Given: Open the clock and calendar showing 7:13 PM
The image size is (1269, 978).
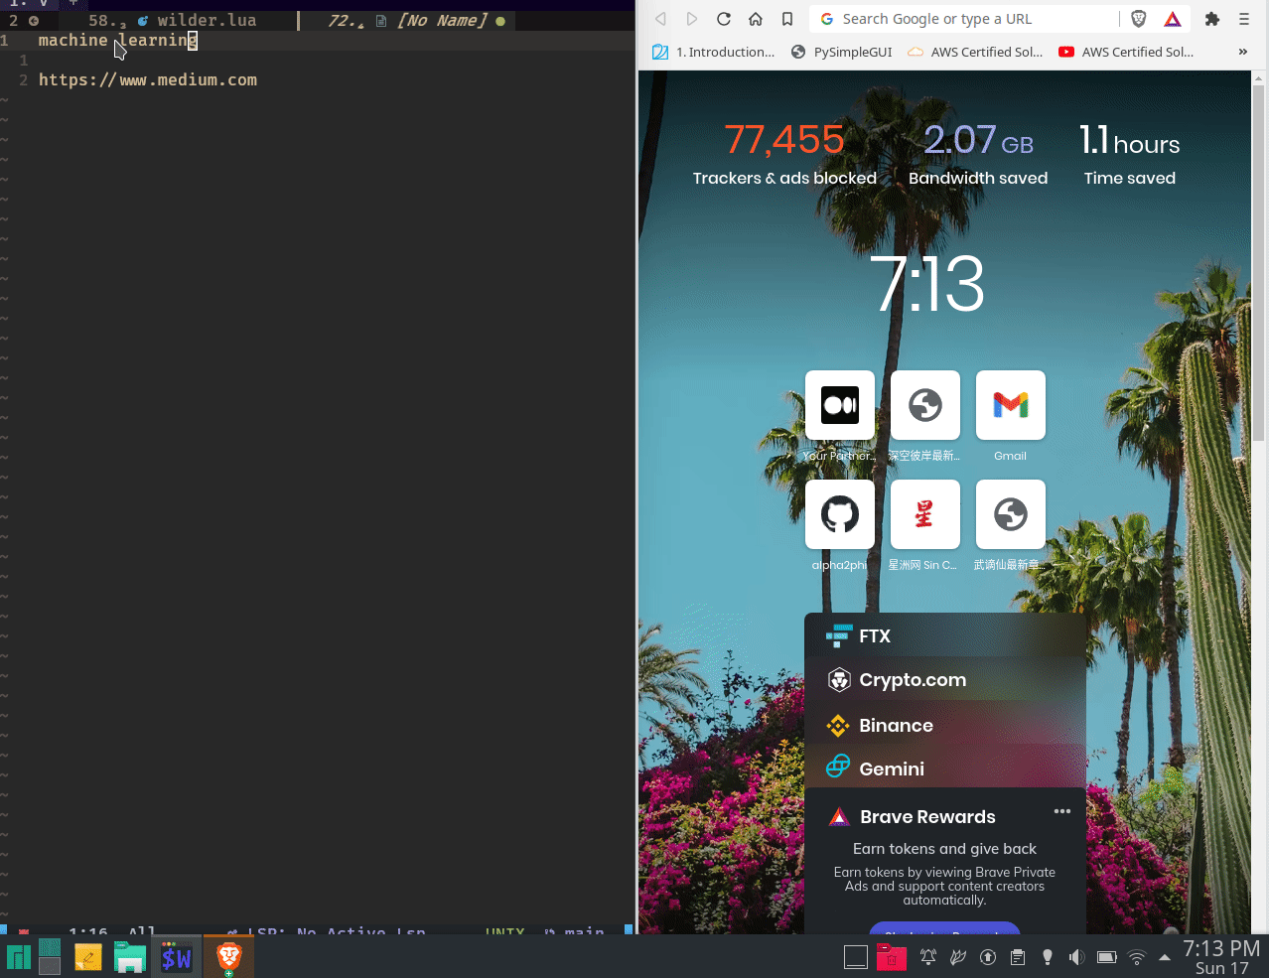Looking at the screenshot, I should [x=1221, y=957].
